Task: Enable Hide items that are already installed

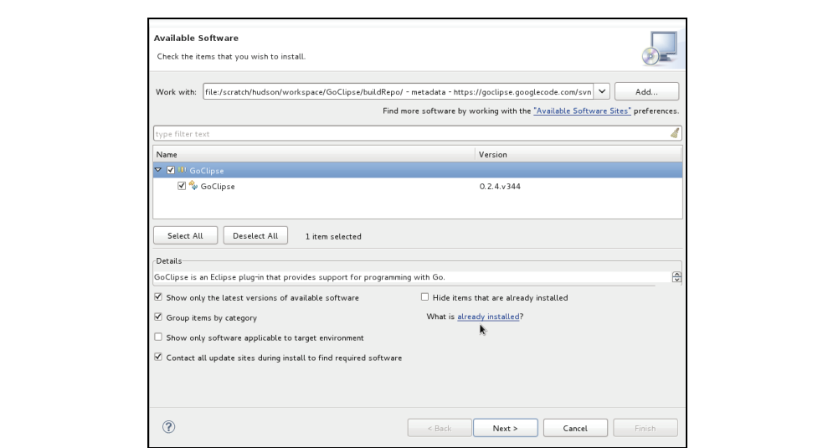Action: (x=424, y=297)
